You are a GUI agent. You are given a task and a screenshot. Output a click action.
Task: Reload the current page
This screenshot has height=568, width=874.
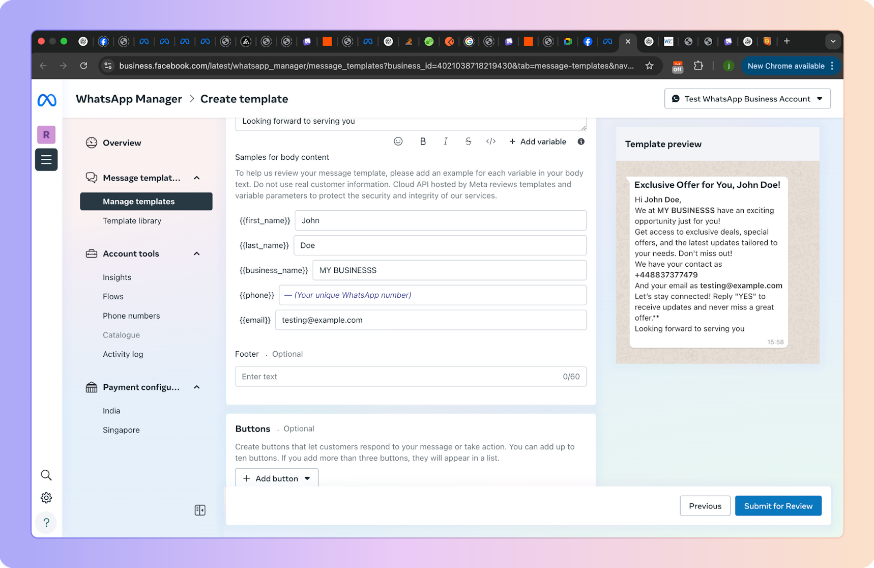tap(83, 66)
